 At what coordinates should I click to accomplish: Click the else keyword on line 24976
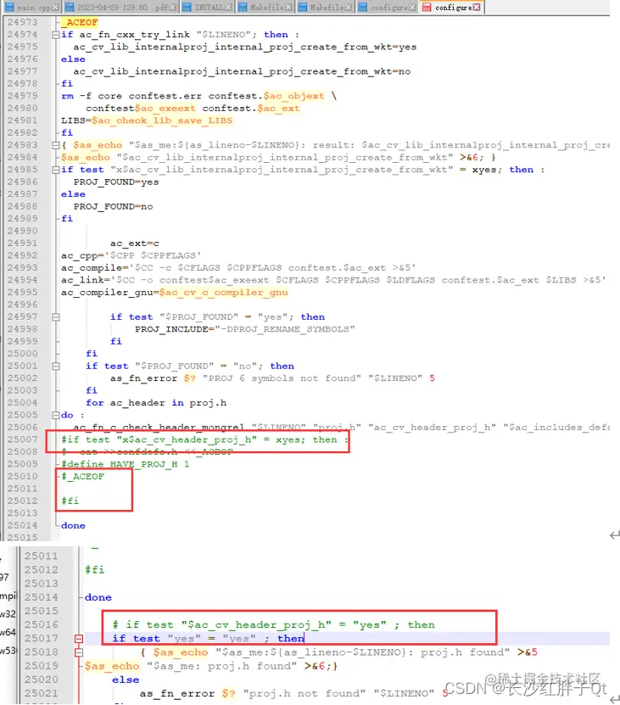click(x=73, y=59)
